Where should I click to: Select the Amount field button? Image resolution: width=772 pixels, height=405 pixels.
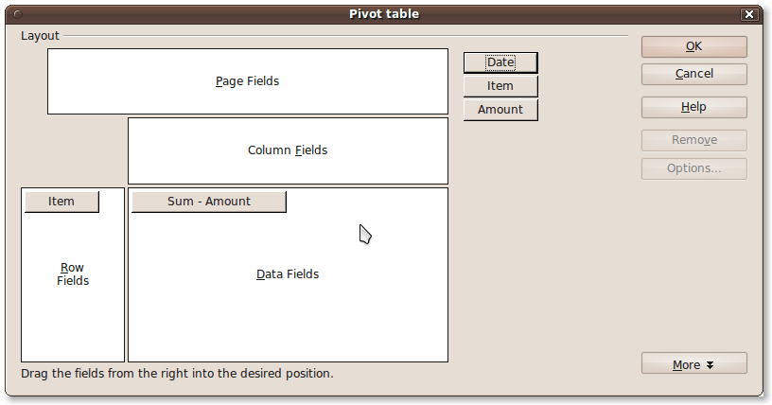500,110
